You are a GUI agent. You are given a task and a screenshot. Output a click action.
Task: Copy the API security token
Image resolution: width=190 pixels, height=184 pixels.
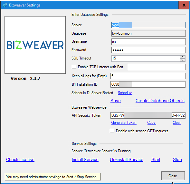click(x=151, y=123)
